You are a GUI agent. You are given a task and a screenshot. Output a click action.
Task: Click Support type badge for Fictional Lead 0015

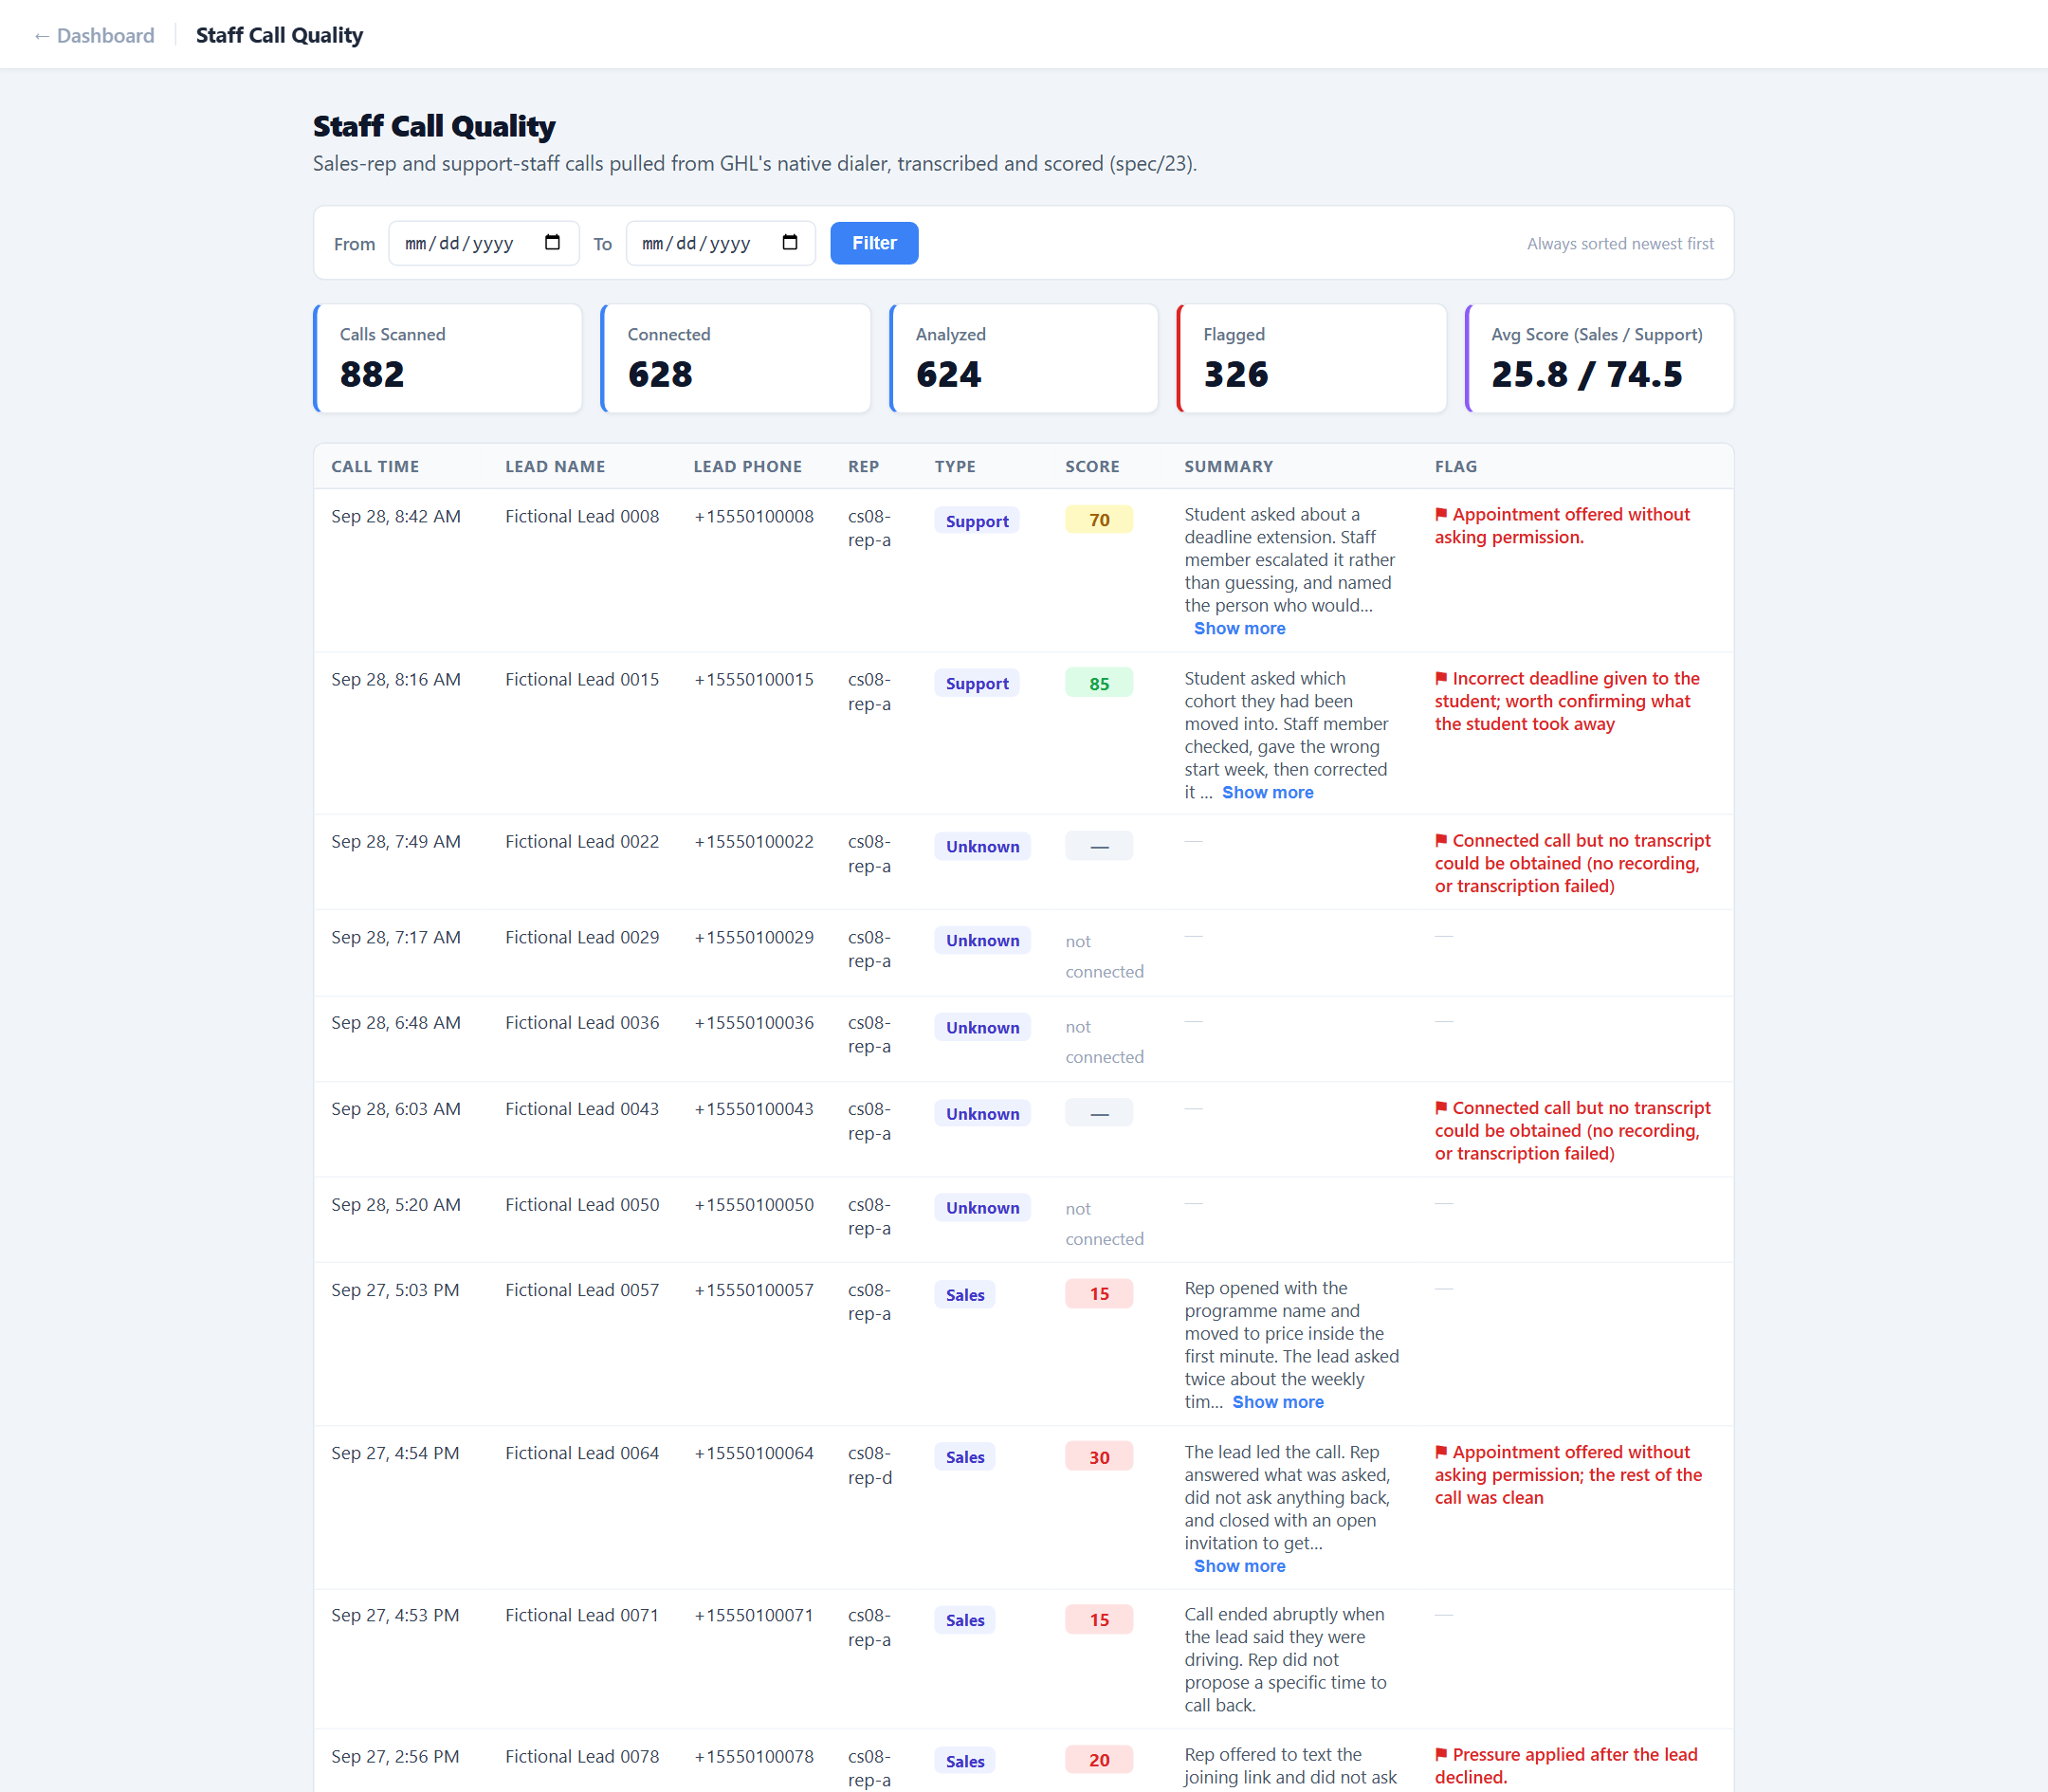click(977, 683)
